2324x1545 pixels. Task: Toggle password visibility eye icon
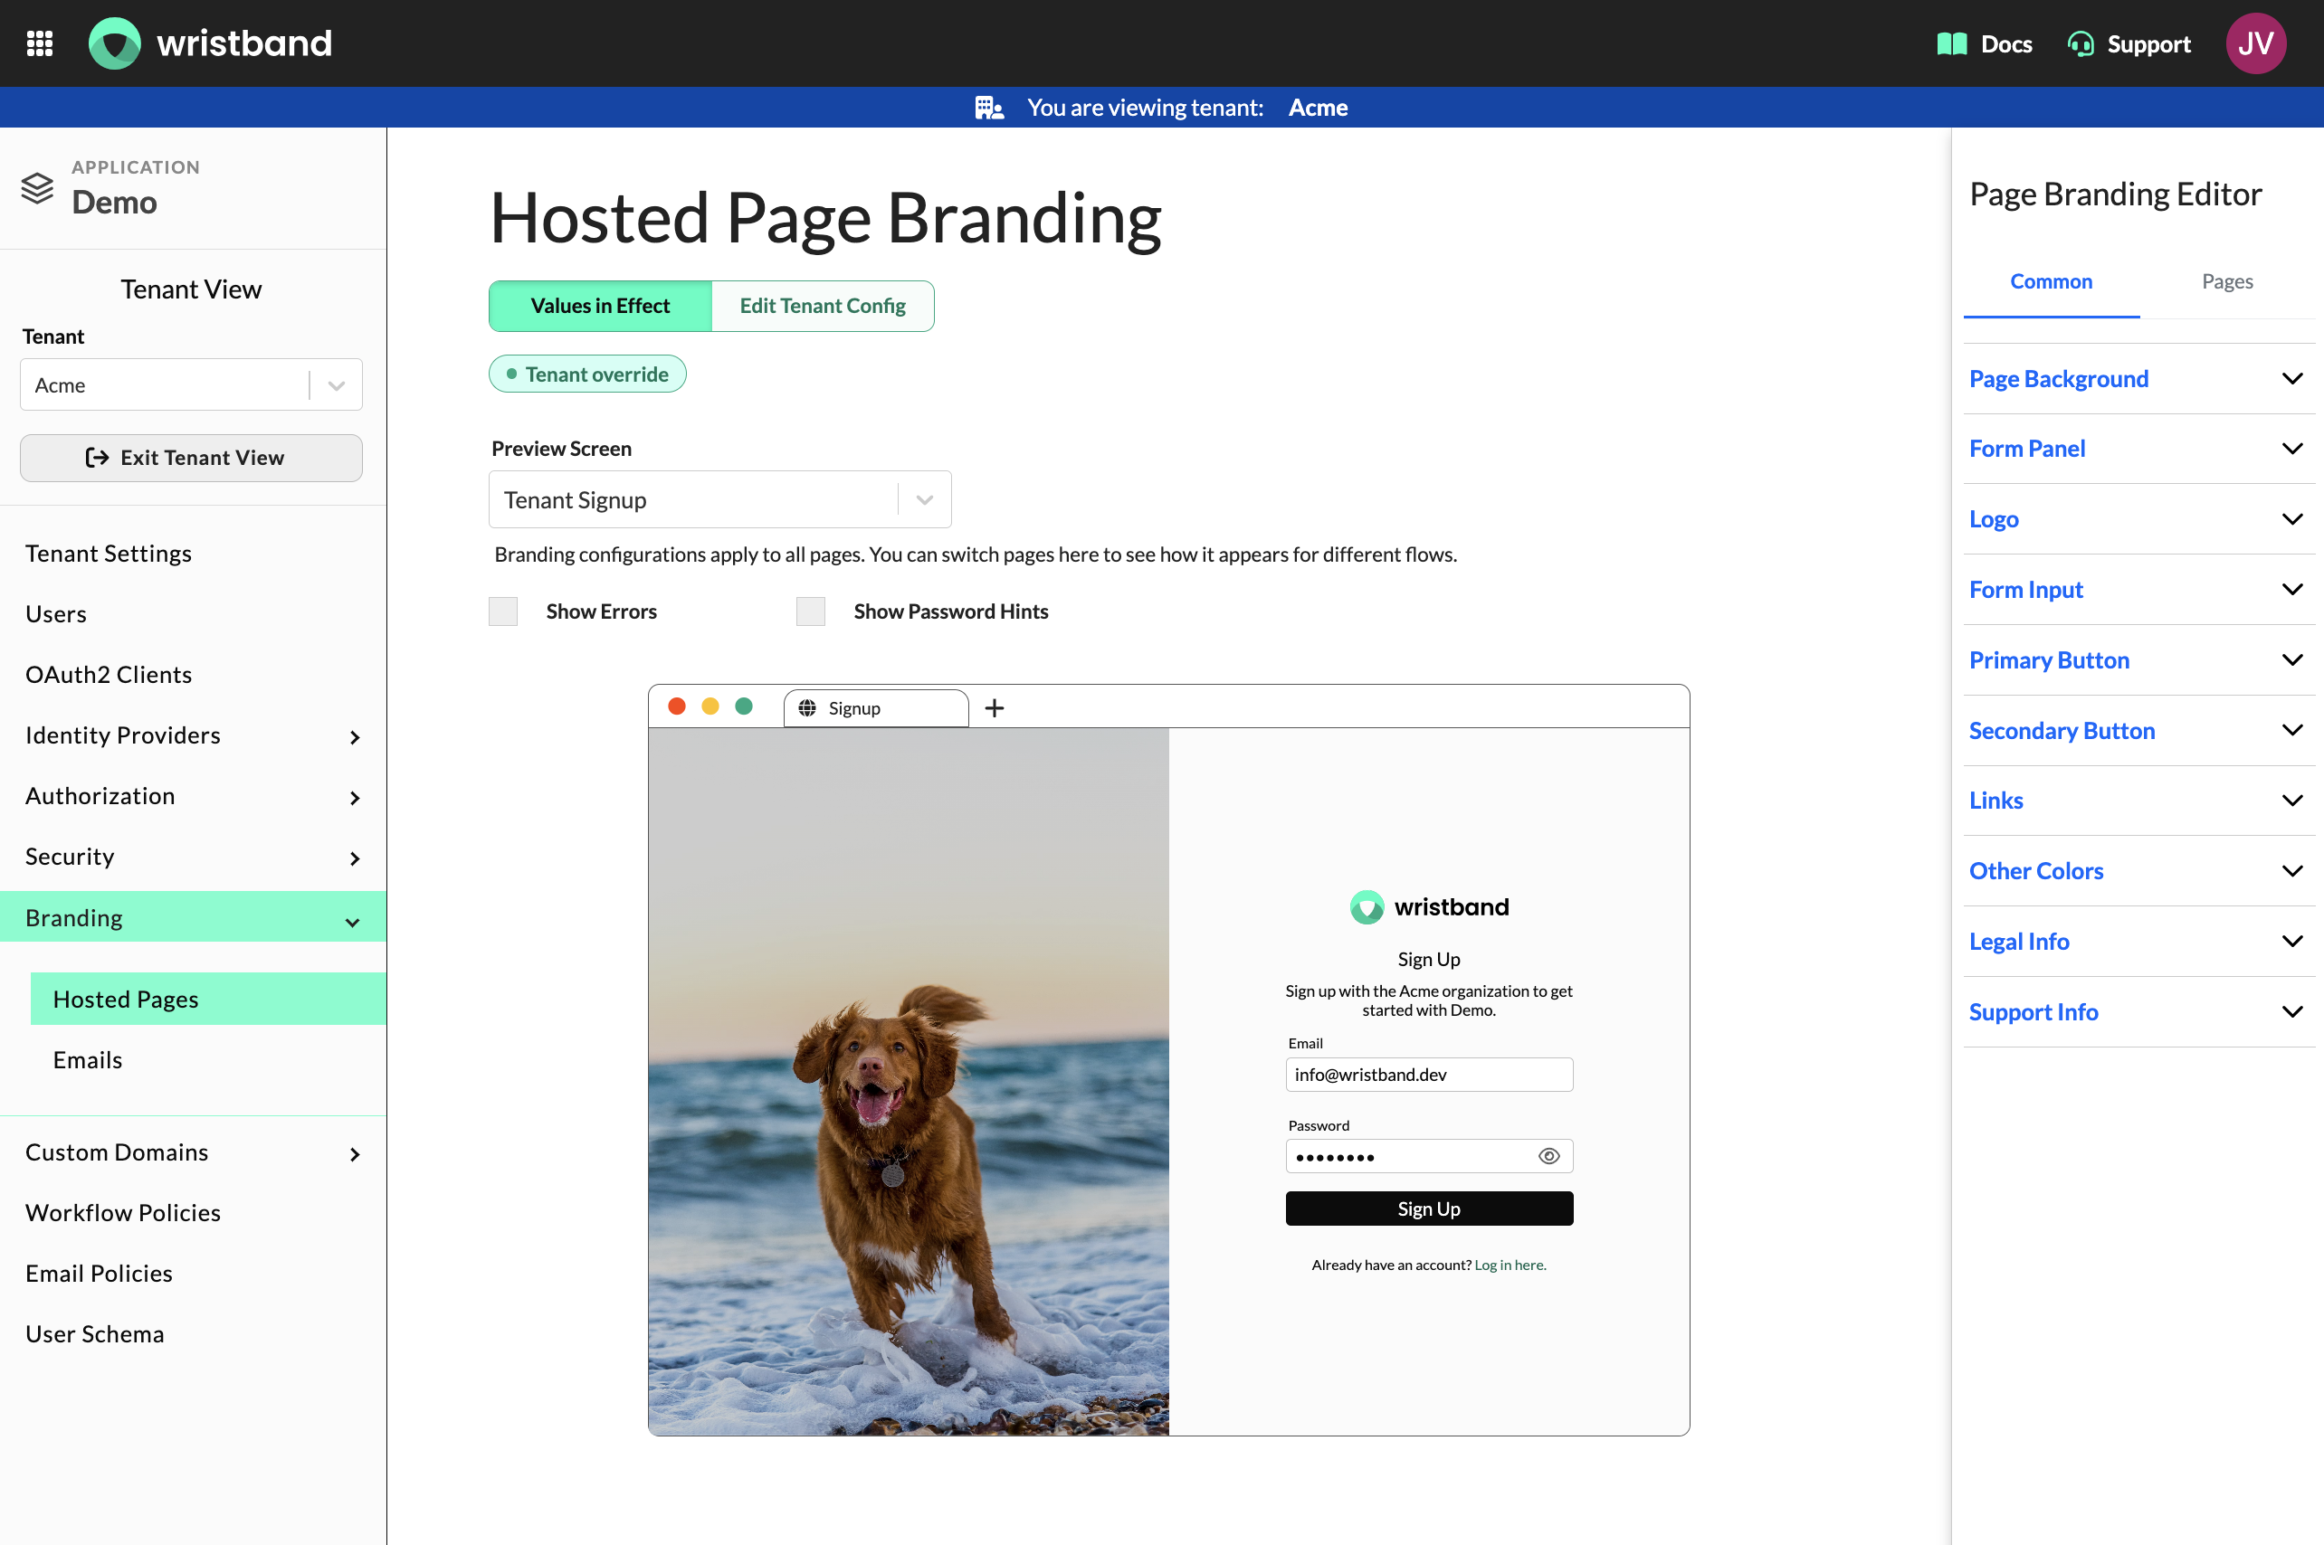tap(1548, 1156)
